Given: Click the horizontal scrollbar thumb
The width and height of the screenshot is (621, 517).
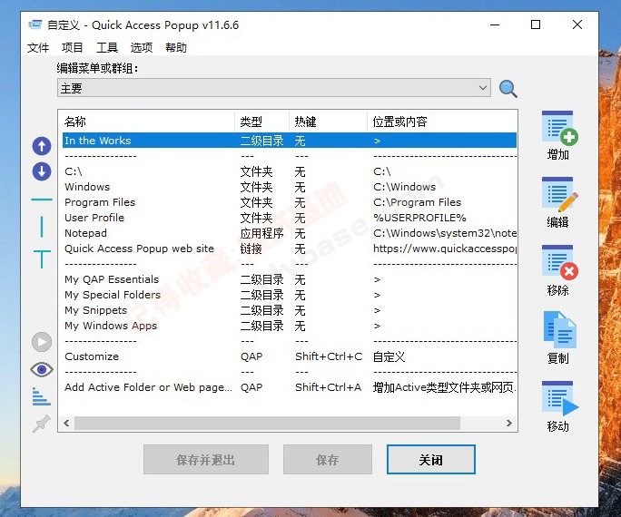Looking at the screenshot, I should (267, 424).
